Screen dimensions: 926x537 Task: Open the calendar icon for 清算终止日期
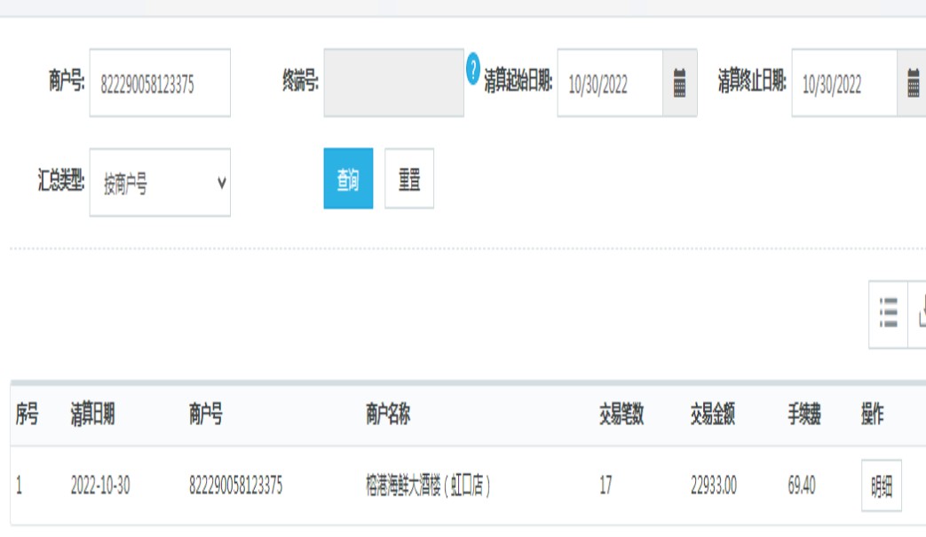(x=913, y=83)
